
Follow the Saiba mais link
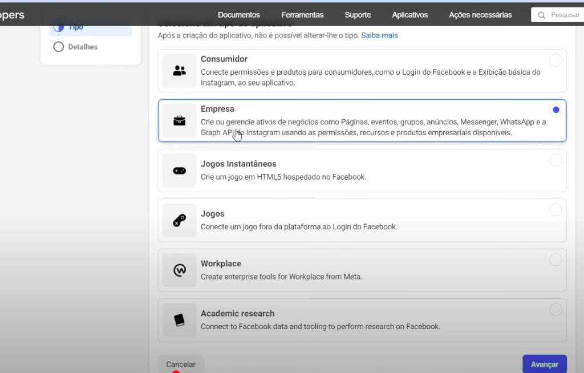379,35
